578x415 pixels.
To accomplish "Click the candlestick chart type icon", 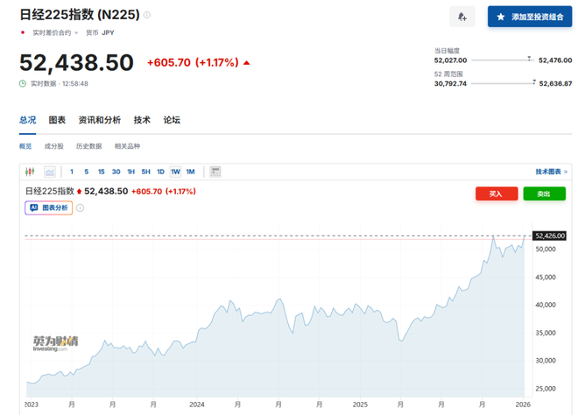I will (30, 172).
